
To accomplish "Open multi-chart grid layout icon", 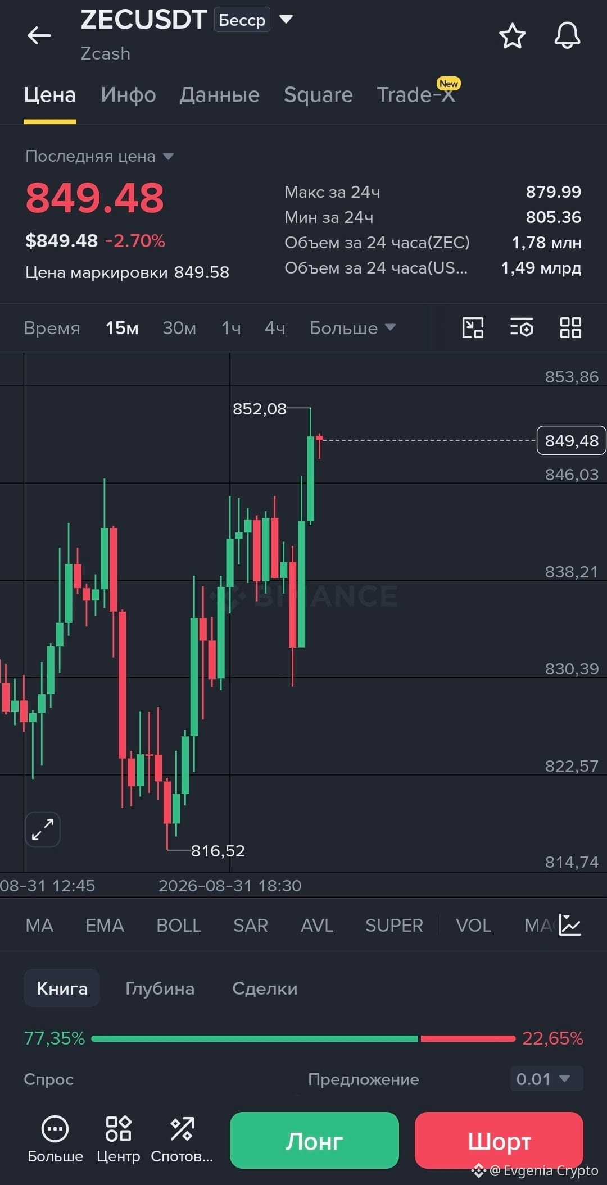I will click(x=570, y=328).
